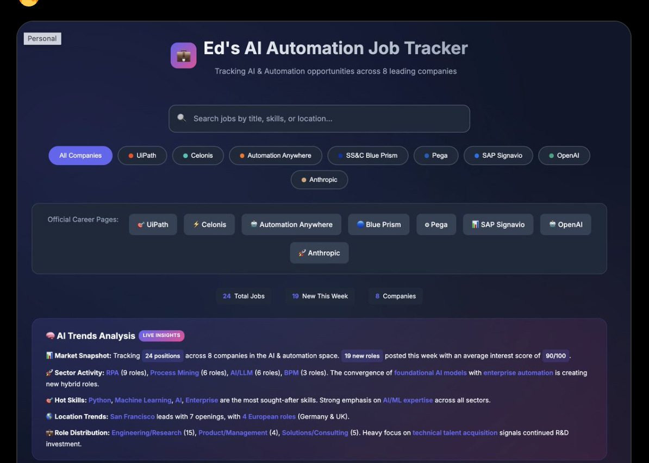Click the briefcase icon beside Role Distribution
649x463 pixels.
(49, 433)
